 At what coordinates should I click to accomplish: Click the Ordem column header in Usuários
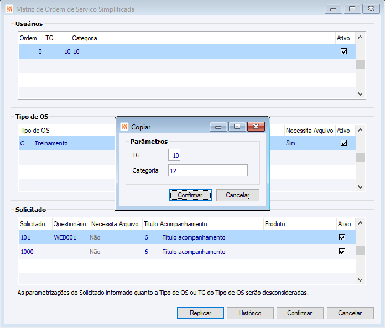(x=31, y=38)
